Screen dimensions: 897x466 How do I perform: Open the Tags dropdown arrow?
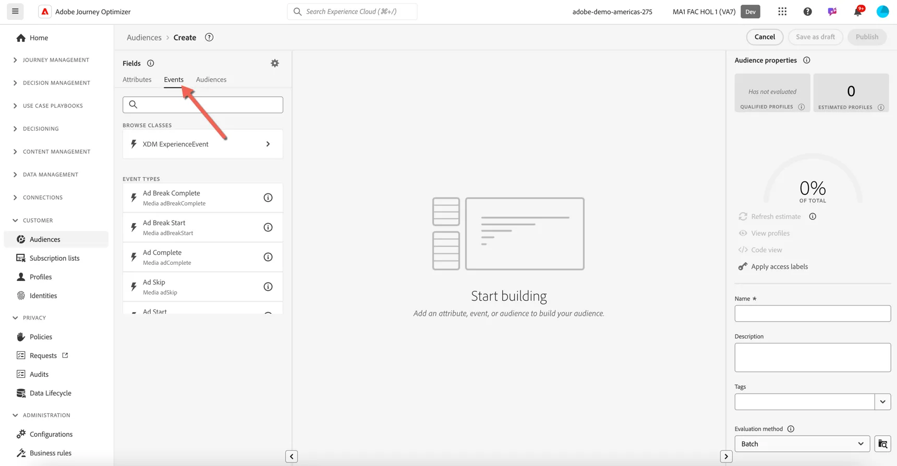coord(882,402)
